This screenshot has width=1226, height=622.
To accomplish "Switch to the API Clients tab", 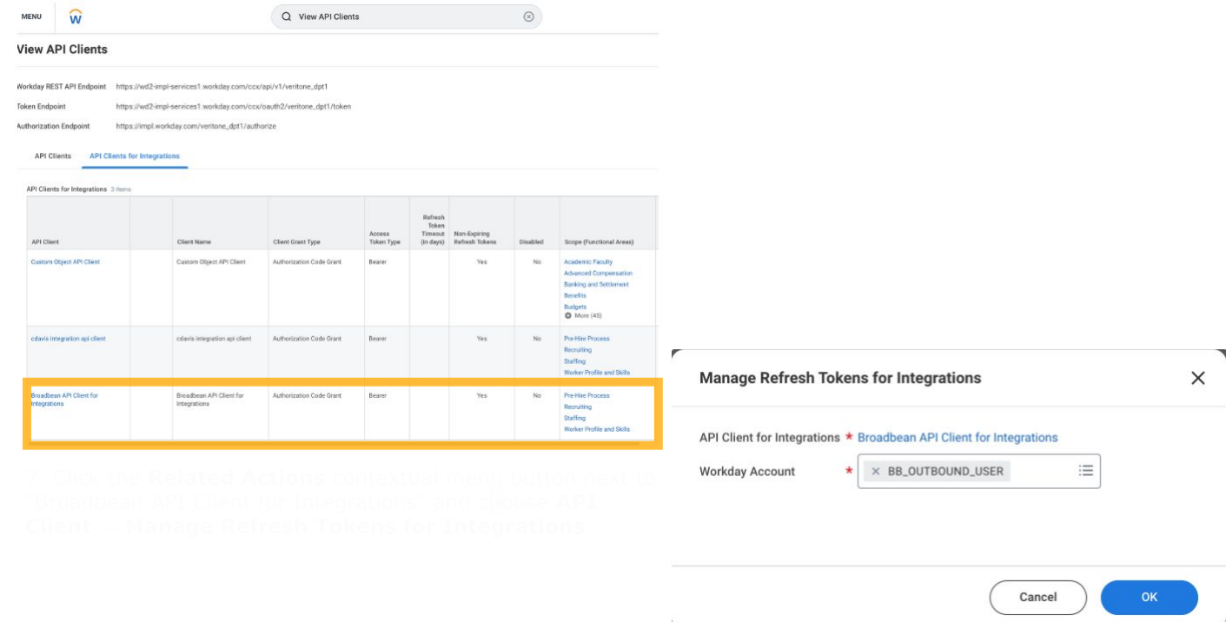I will (x=54, y=155).
